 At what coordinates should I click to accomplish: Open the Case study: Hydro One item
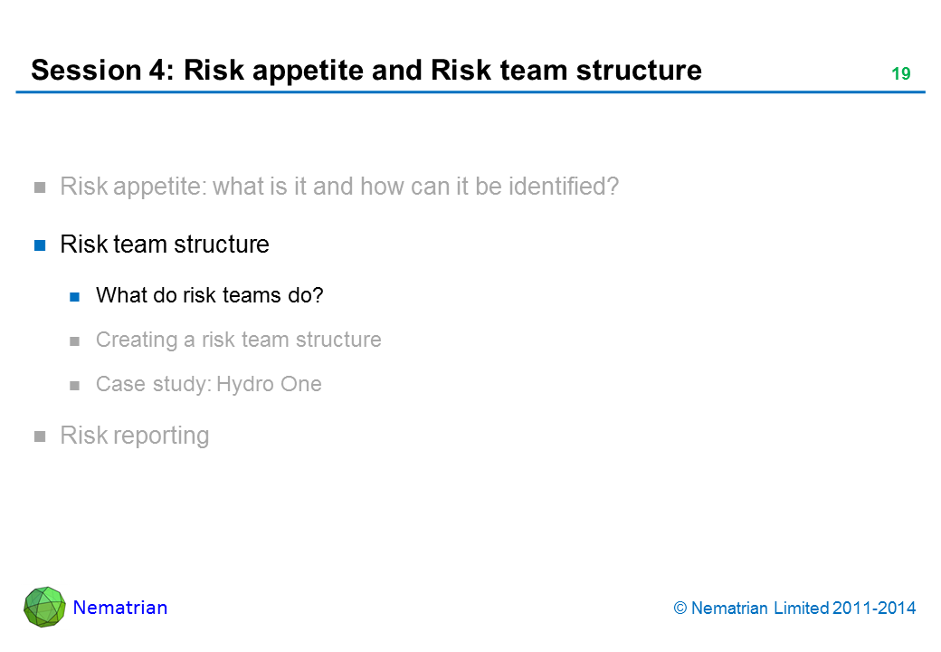pyautogui.click(x=208, y=384)
